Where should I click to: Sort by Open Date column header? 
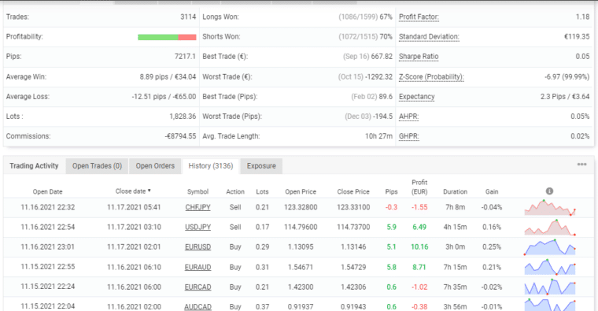[x=48, y=191]
